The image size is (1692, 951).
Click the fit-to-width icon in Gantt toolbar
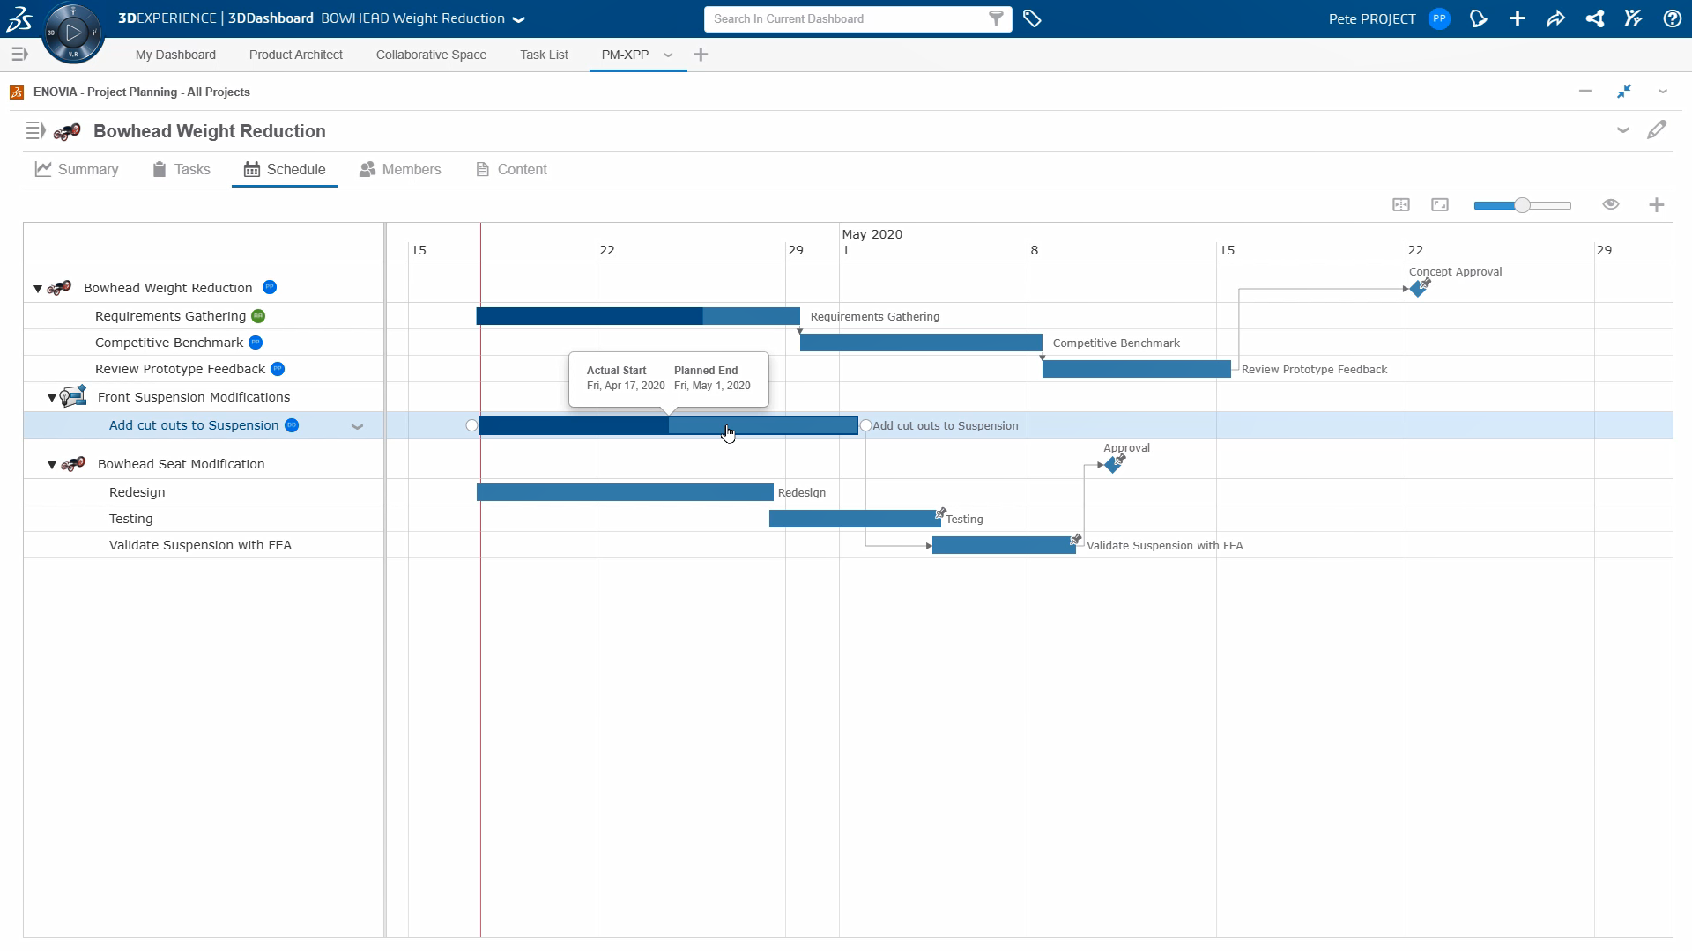click(1401, 205)
